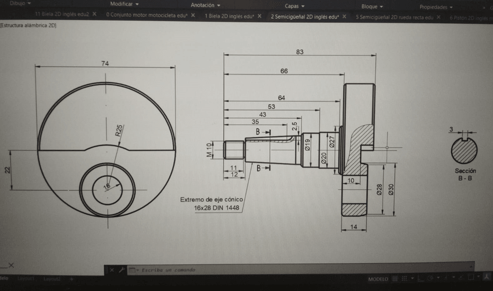Image resolution: width=493 pixels, height=291 pixels.
Task: Add a new layout with plus button
Action: click(x=72, y=279)
